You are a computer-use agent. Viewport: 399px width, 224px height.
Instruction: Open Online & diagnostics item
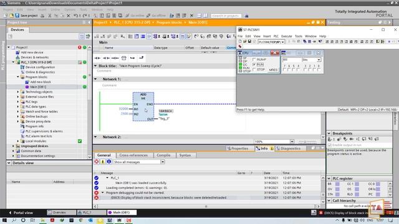coord(40,72)
